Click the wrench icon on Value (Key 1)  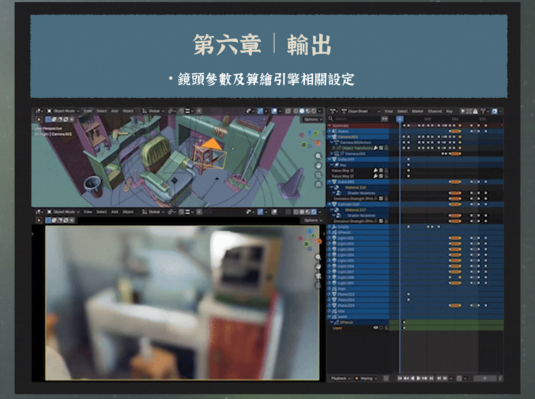click(x=376, y=170)
